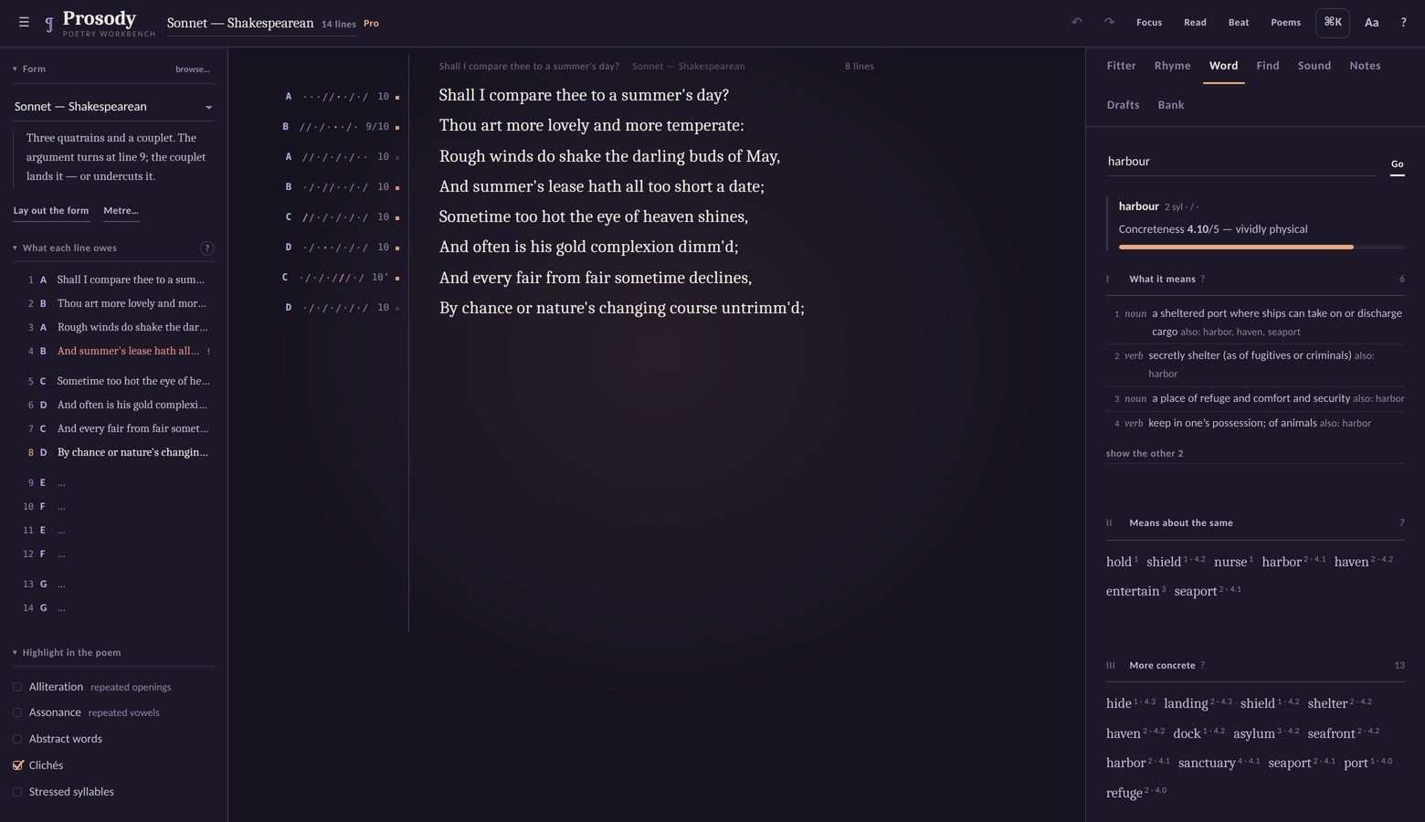The image size is (1425, 822).
Task: Click browse… in the Form header
Action: (193, 69)
